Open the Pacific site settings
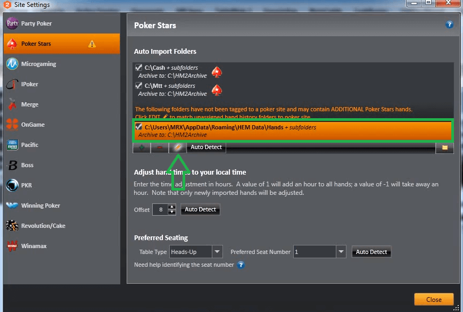 tap(62, 145)
